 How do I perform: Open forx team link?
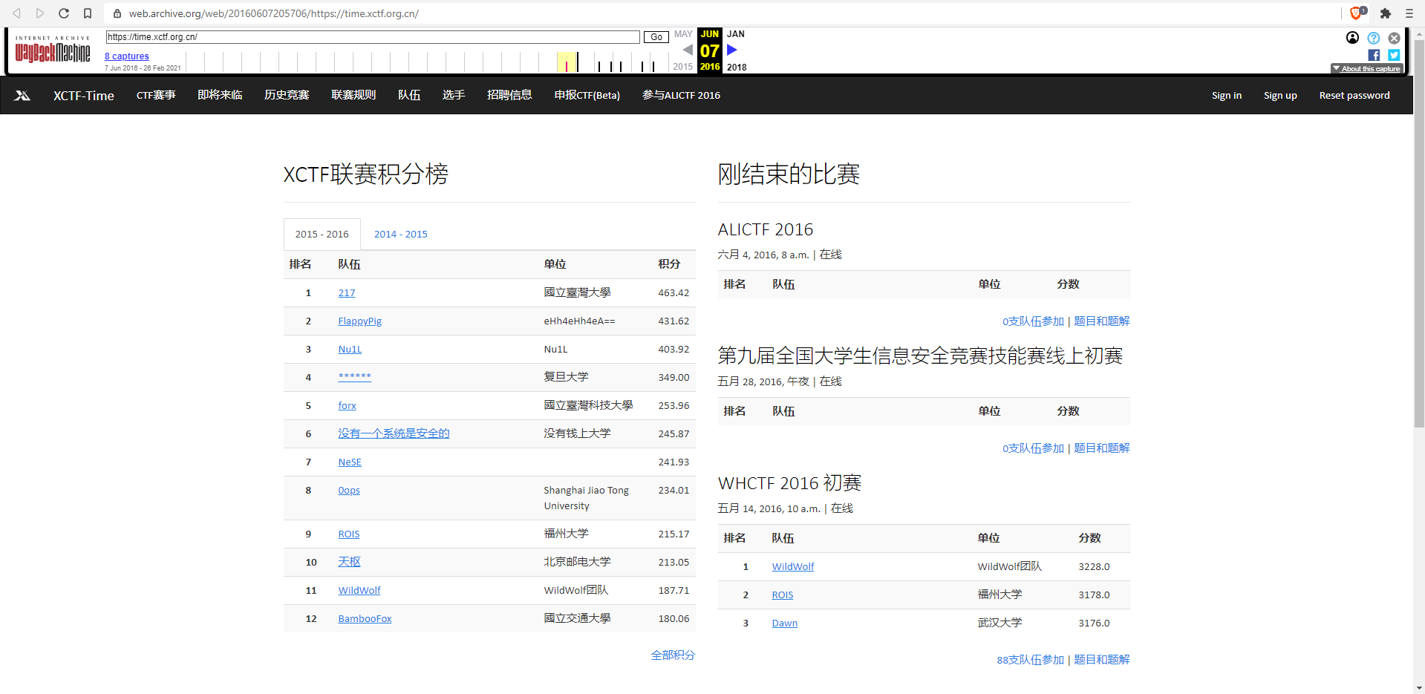348,405
